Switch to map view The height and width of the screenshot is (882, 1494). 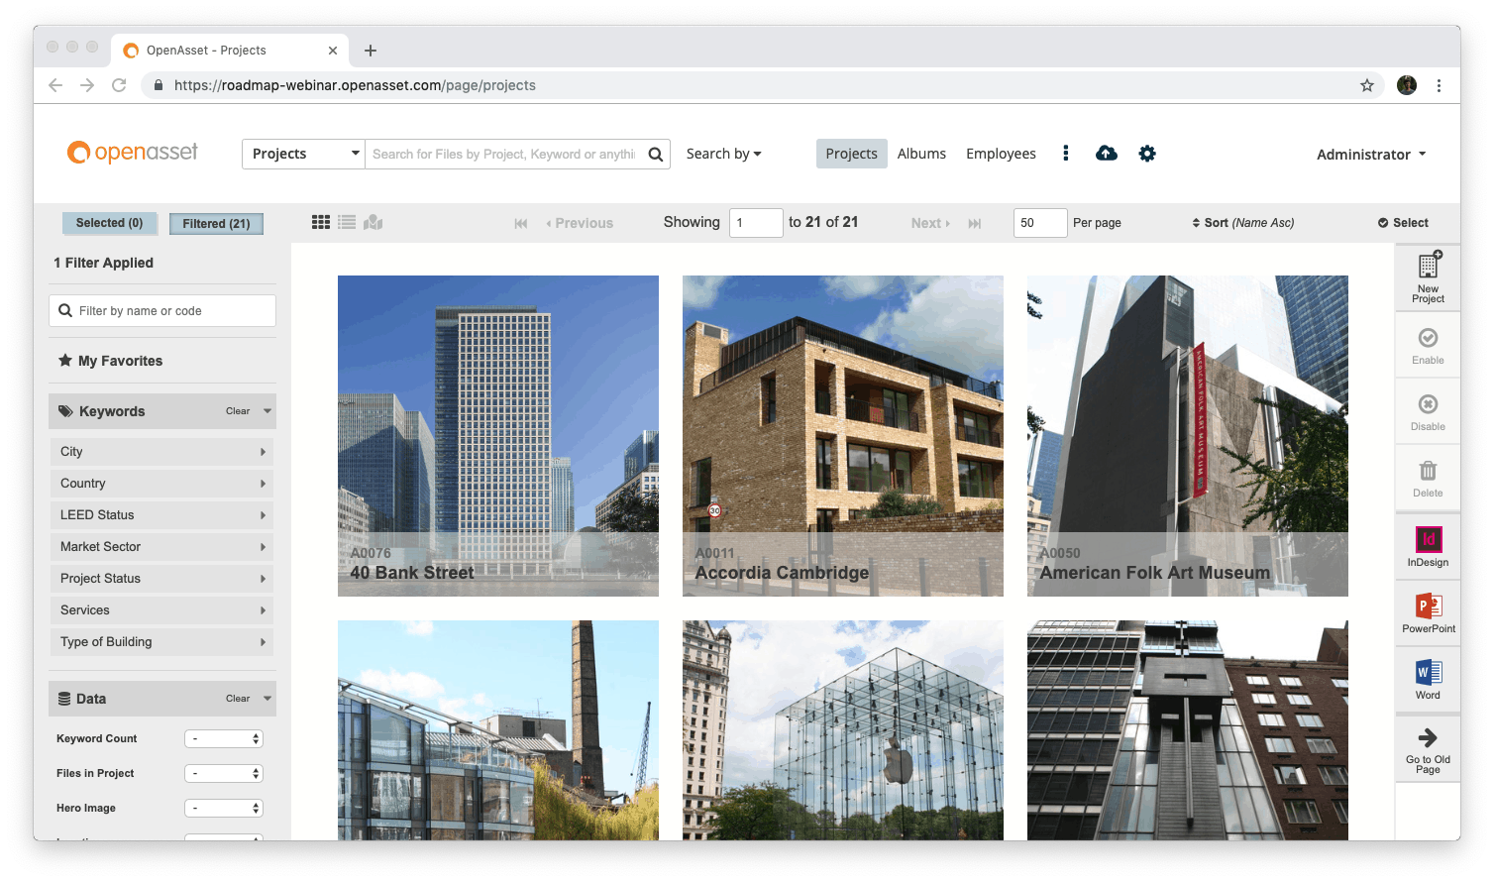click(x=373, y=223)
